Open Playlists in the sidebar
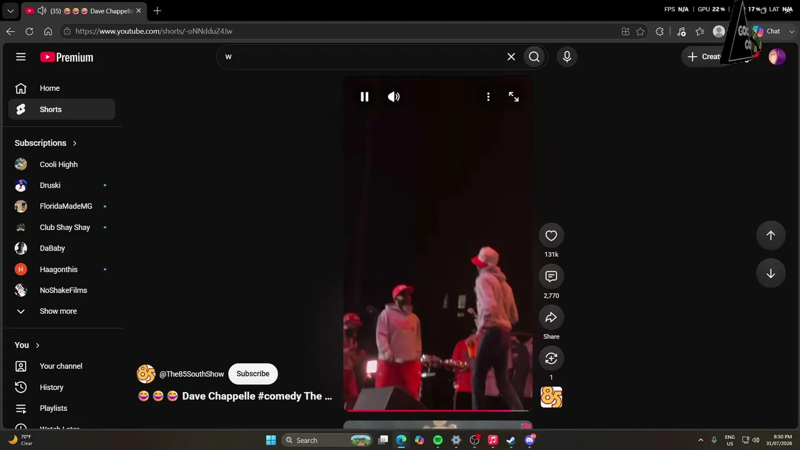The width and height of the screenshot is (800, 450). 62,408
